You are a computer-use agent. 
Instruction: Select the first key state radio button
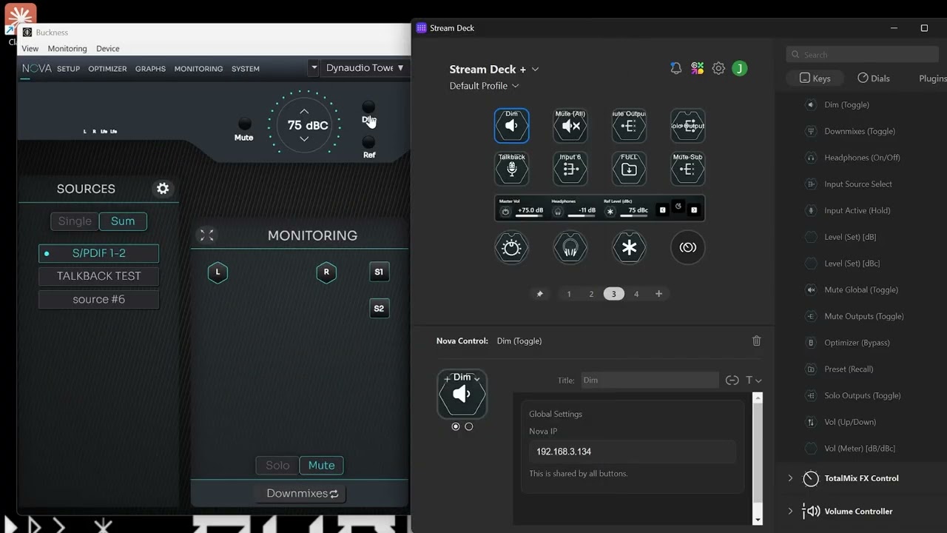455,426
